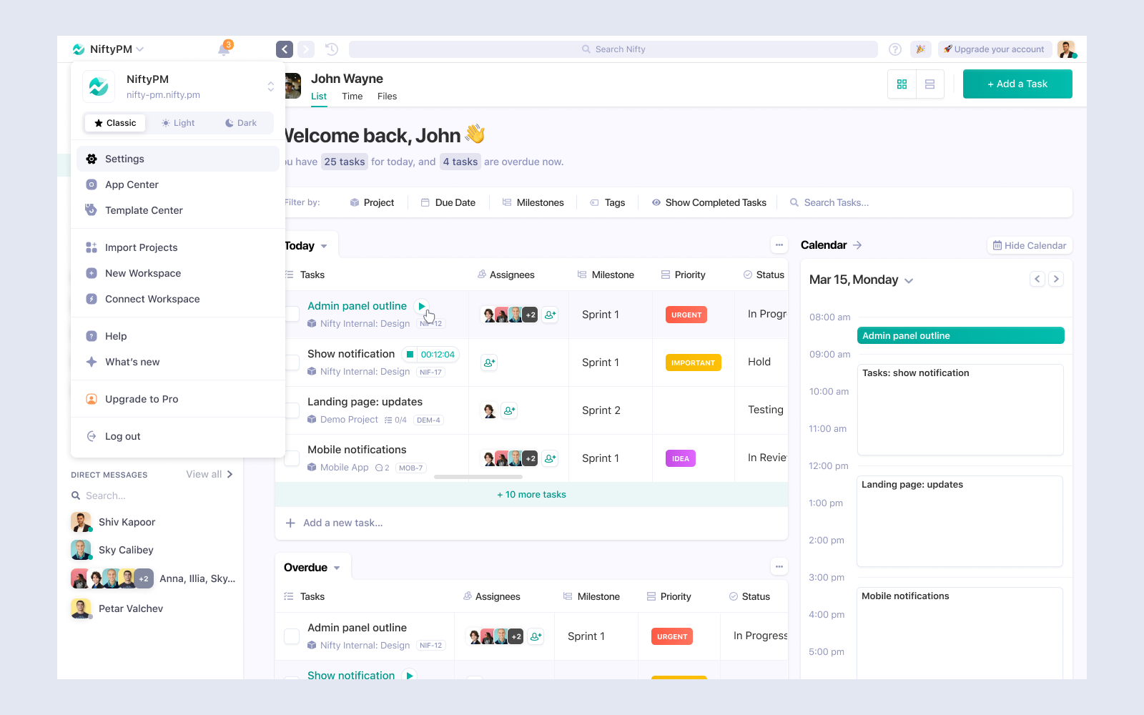Screen dimensions: 1144x715
Task: Switch theme to Dark
Action: (241, 122)
